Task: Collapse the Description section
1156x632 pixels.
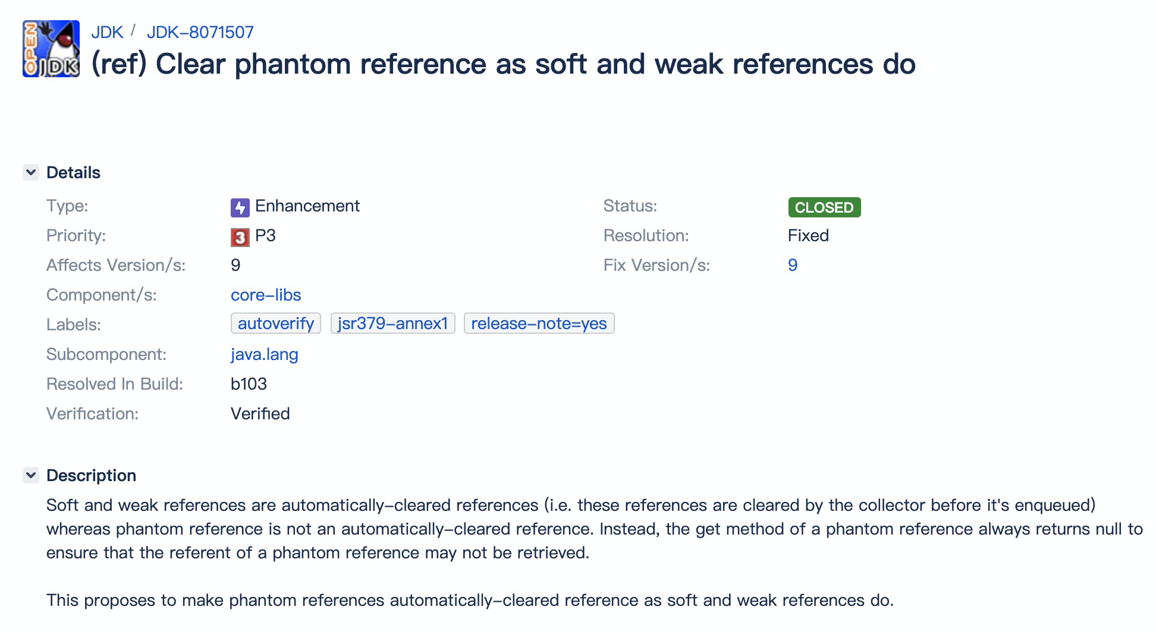Action: coord(31,475)
